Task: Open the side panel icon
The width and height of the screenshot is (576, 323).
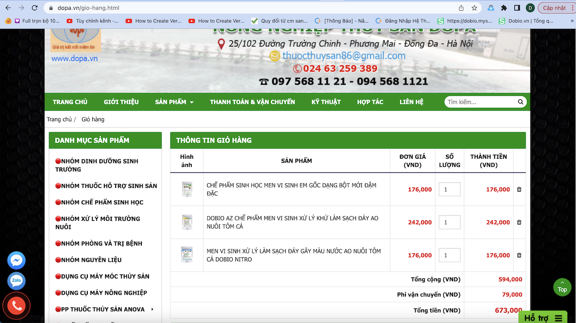Action: 517,8
